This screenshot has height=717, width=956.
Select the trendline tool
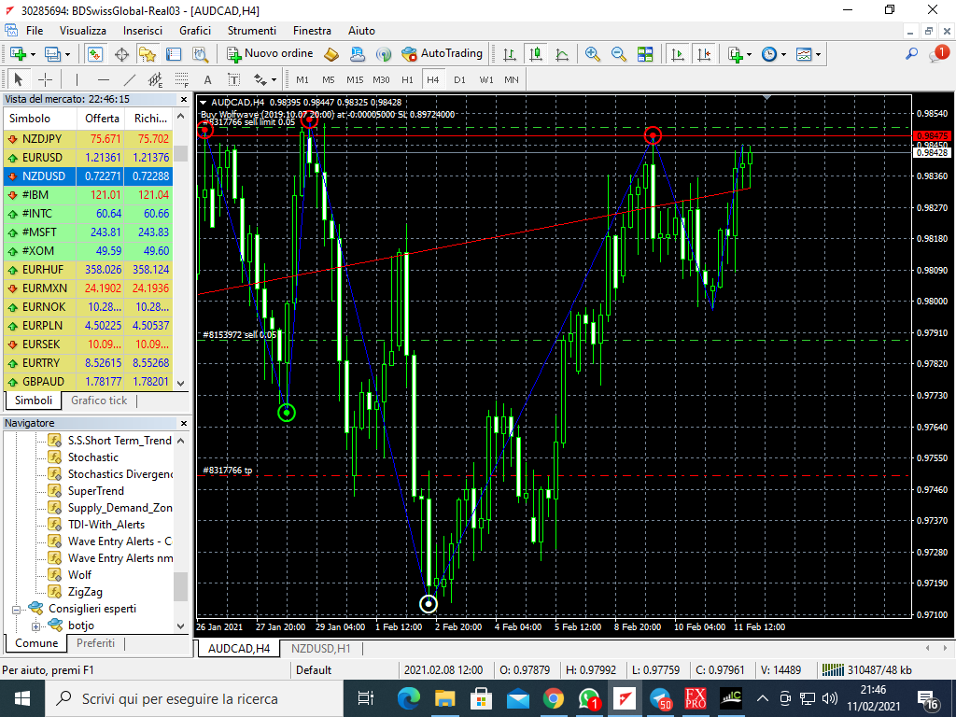point(130,79)
